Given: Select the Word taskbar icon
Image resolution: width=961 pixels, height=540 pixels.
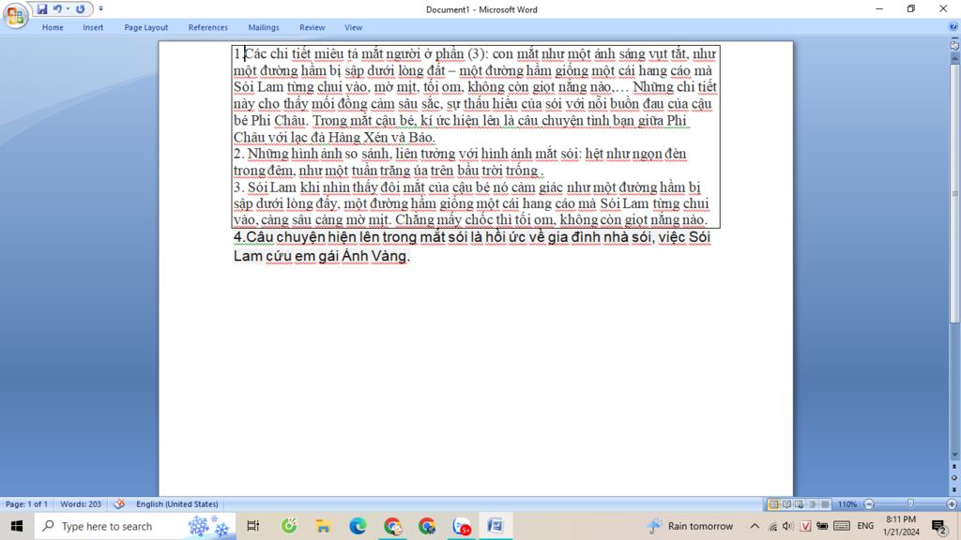Looking at the screenshot, I should [x=496, y=526].
